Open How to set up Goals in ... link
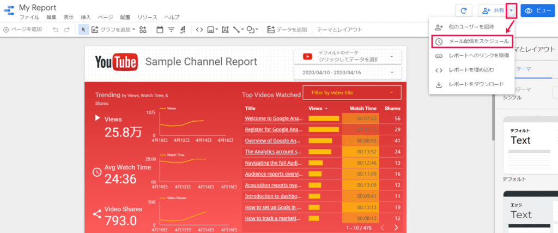 tap(274, 207)
